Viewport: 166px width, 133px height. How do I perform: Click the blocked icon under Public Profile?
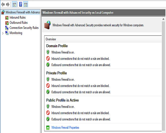click(x=48, y=113)
